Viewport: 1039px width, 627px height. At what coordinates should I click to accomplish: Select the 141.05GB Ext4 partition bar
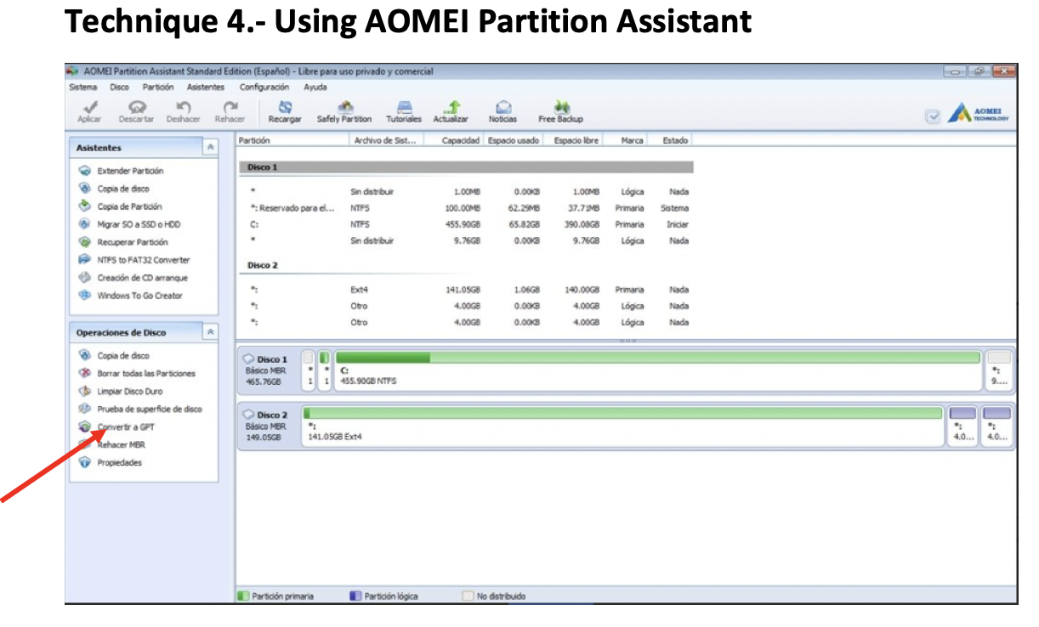tap(623, 426)
